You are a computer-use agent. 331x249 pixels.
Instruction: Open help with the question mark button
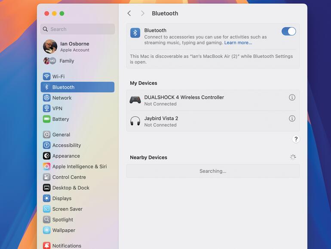[296, 139]
